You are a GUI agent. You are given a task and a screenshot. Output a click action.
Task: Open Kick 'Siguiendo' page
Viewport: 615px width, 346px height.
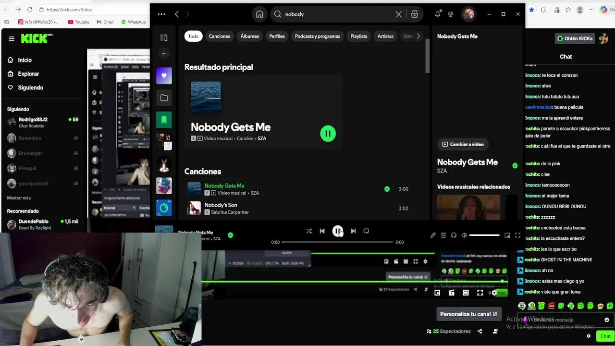coord(25,88)
